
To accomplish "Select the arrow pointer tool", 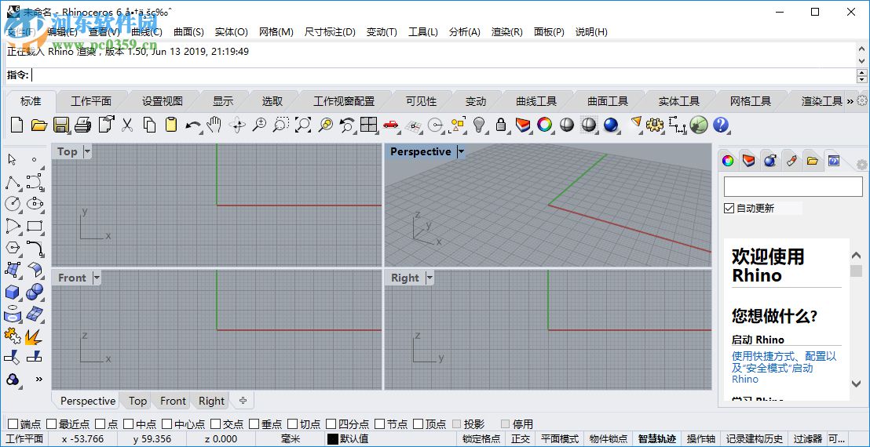I will pyautogui.click(x=13, y=159).
